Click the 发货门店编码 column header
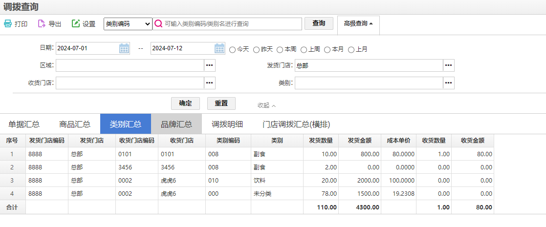Image resolution: width=546 pixels, height=227 pixels. pos(47,141)
